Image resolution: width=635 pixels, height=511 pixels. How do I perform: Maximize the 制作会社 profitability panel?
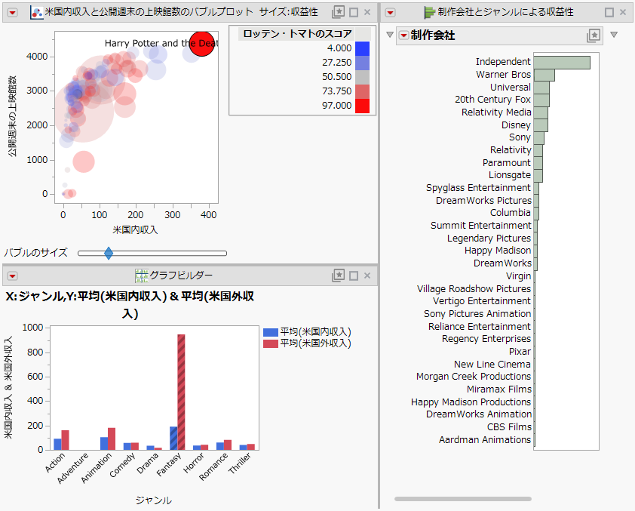(x=609, y=13)
